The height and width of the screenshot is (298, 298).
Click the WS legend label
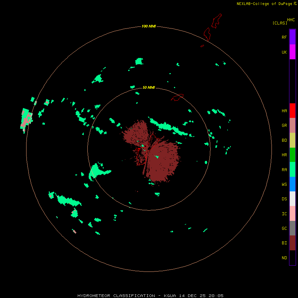point(284,184)
